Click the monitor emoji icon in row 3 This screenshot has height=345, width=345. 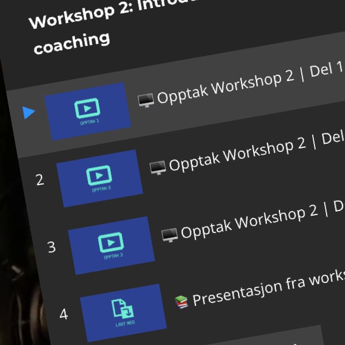click(x=170, y=235)
